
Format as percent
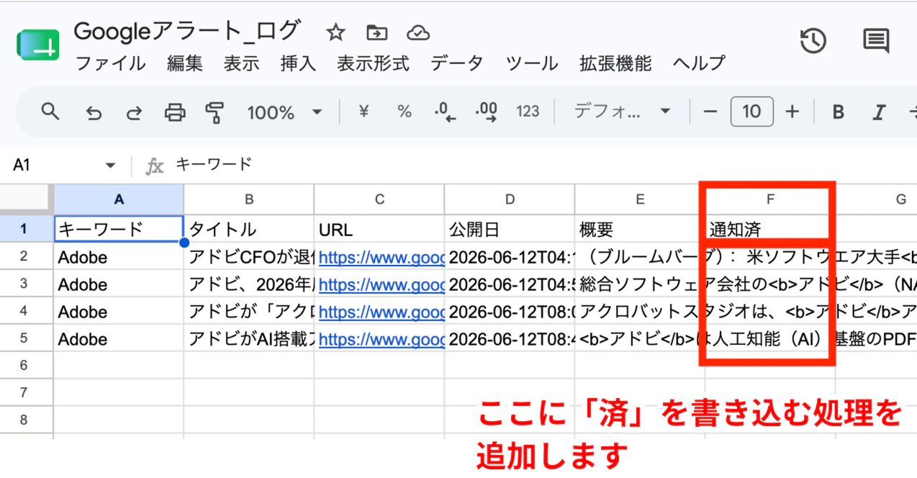[x=405, y=111]
